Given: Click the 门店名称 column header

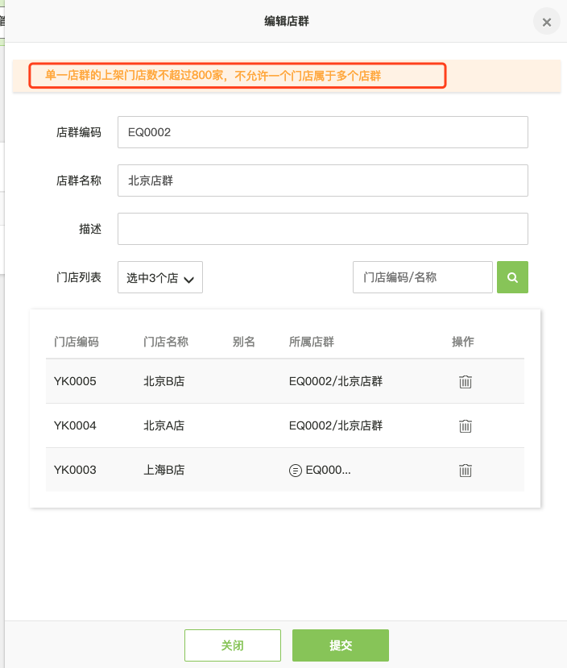Looking at the screenshot, I should point(166,342).
